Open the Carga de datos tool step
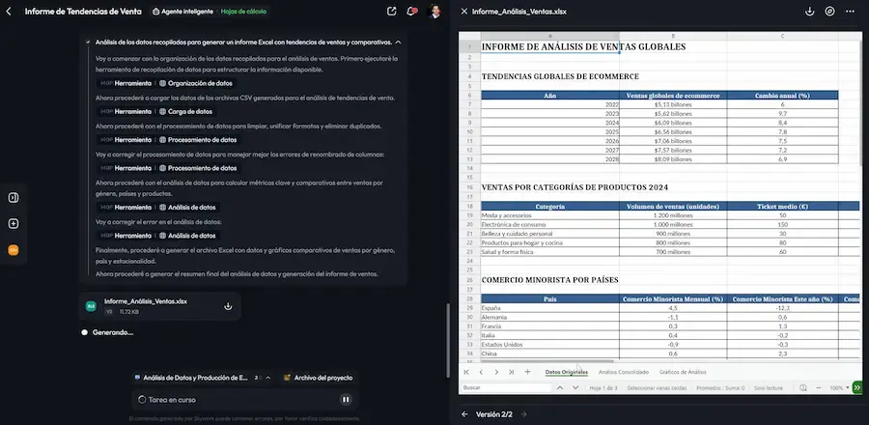869x425 pixels. [155, 111]
